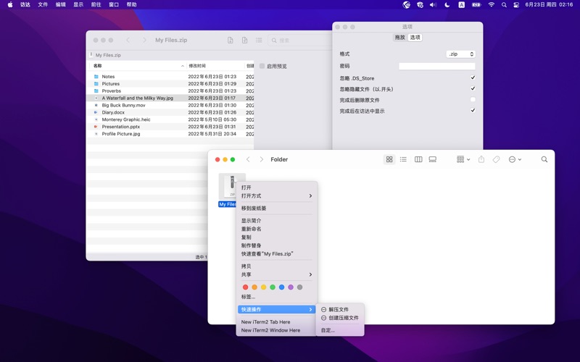Choose 打开 from the context menu
The width and height of the screenshot is (580, 362).
(x=277, y=188)
